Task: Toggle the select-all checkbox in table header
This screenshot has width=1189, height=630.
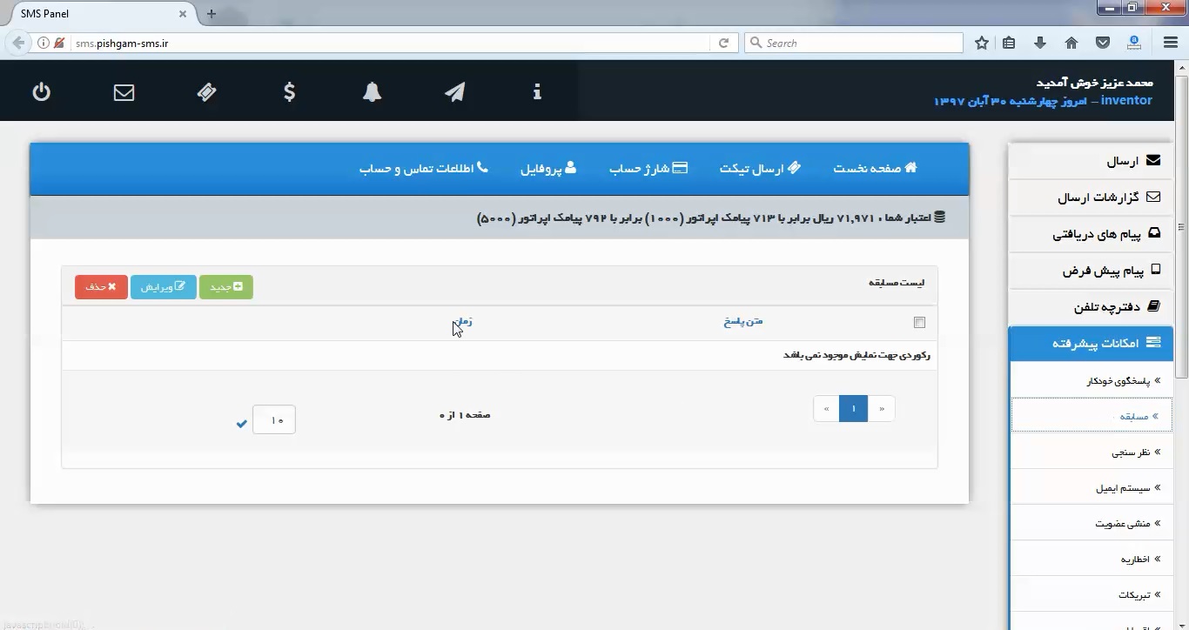Action: [x=919, y=322]
